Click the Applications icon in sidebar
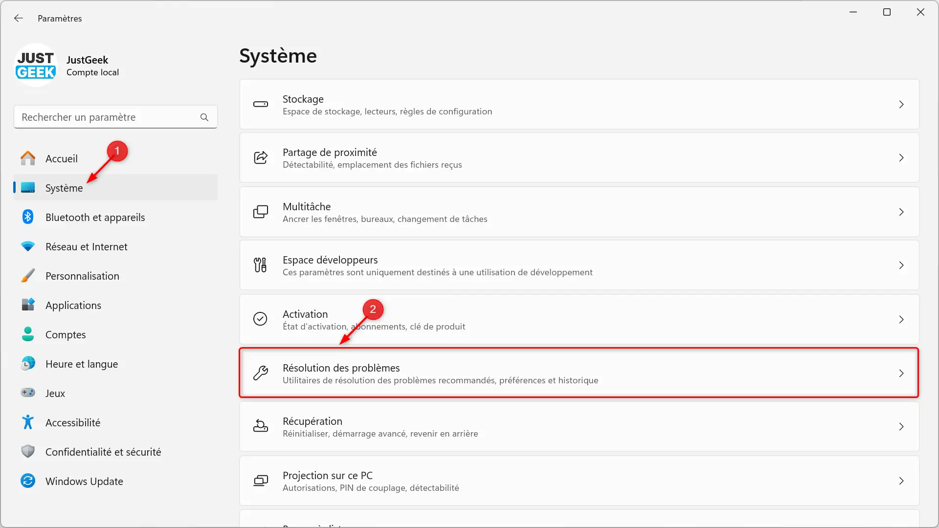The height and width of the screenshot is (528, 939). coord(28,305)
